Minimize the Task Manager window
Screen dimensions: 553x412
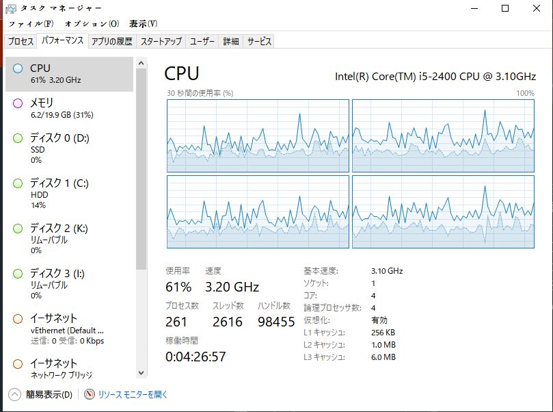[474, 8]
